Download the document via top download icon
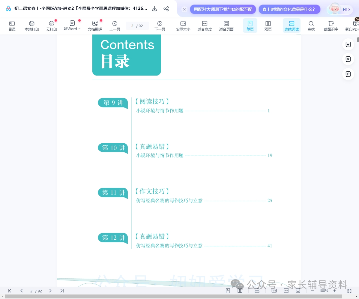 (154, 9)
